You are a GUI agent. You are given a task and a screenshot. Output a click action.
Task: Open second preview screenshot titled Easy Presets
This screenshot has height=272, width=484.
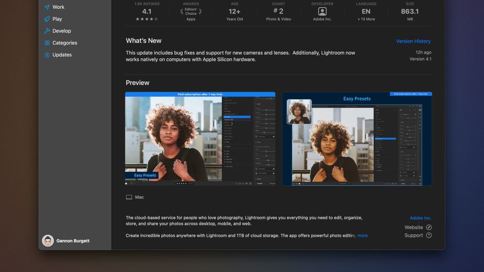[357, 139]
